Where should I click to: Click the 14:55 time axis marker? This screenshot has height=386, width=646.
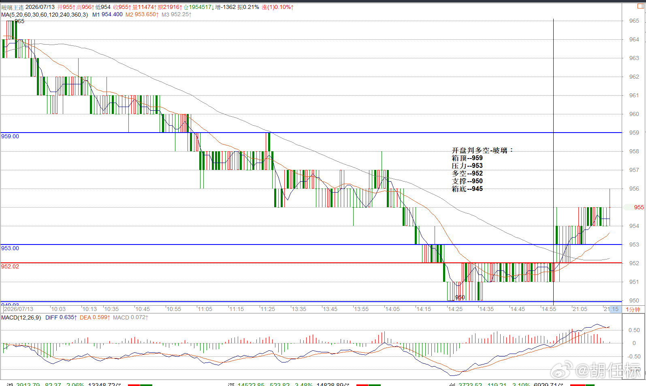549,309
